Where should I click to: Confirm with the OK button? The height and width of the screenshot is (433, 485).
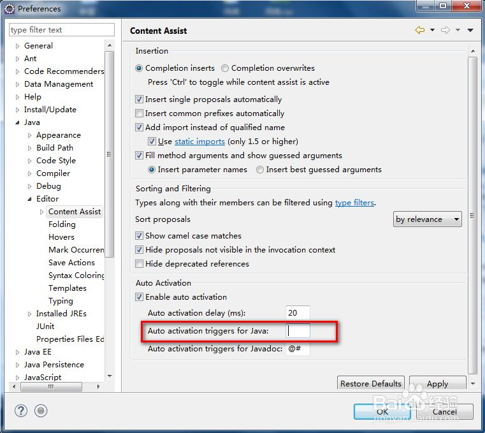(382, 412)
